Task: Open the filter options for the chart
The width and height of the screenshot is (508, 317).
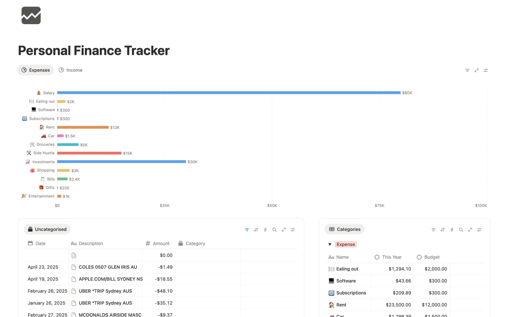Action: coord(467,70)
